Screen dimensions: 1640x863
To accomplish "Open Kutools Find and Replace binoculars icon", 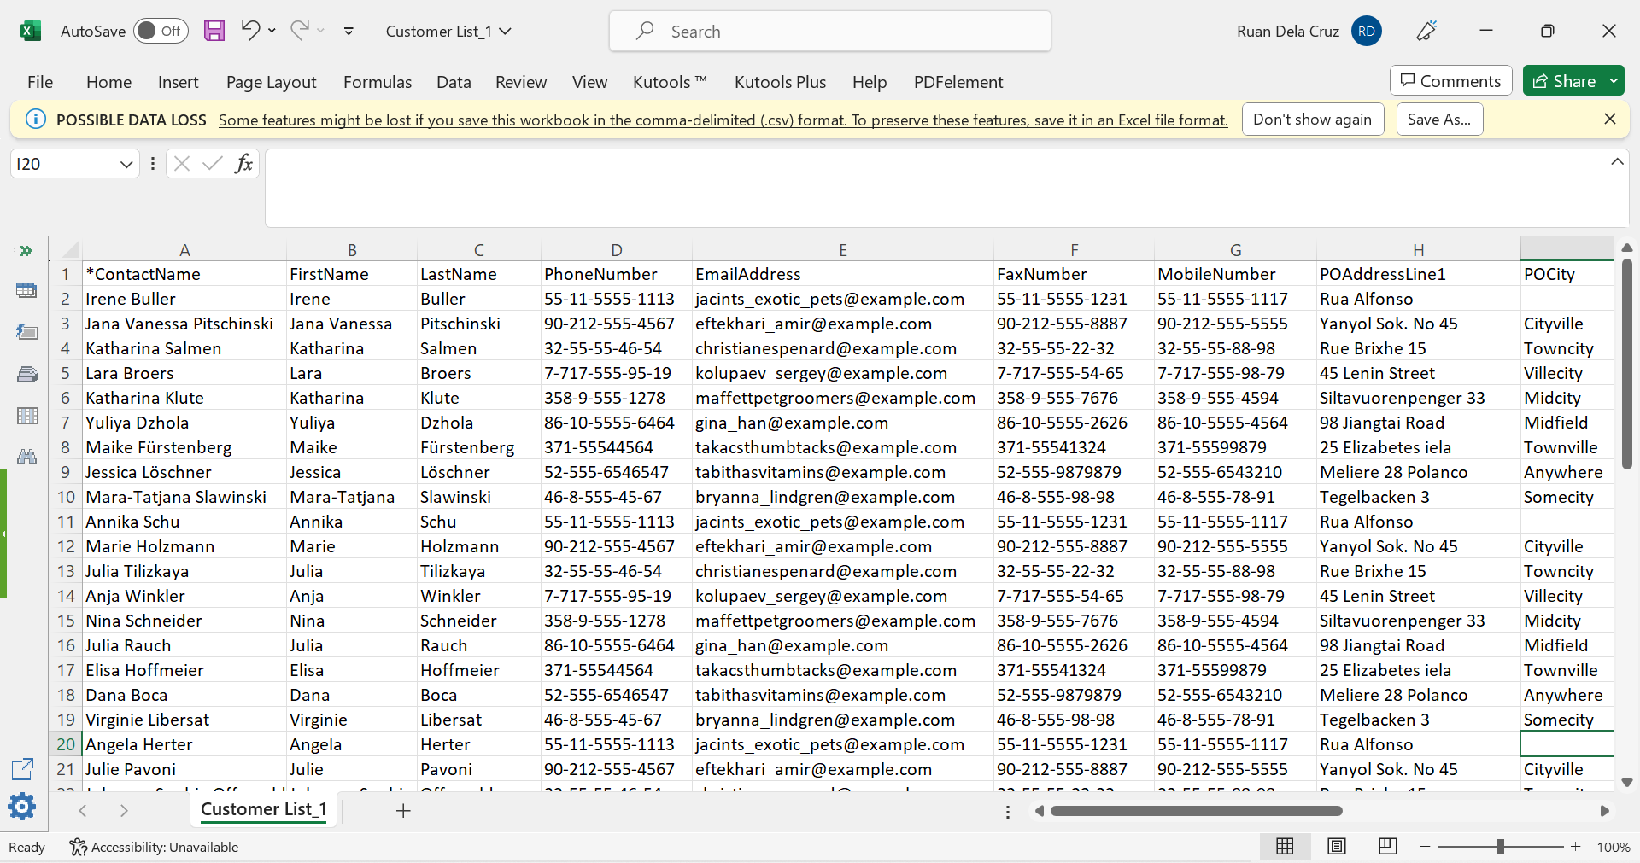I will (x=26, y=457).
